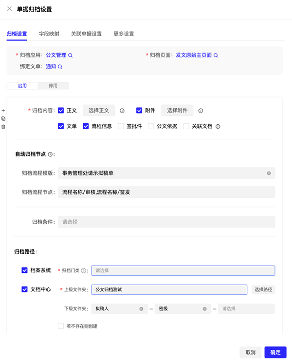Clear the 事务管理处请示拟稿单 template field
Viewport: 292px width, 363px height.
click(269, 173)
